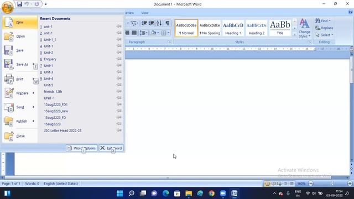Choose New in the Office menu
Image resolution: width=354 pixels, height=199 pixels.
(20, 22)
